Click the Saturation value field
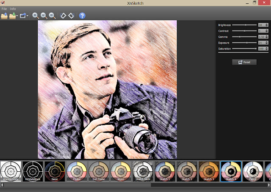Screen dimensions: 271x192 pyautogui.click(x=262, y=49)
